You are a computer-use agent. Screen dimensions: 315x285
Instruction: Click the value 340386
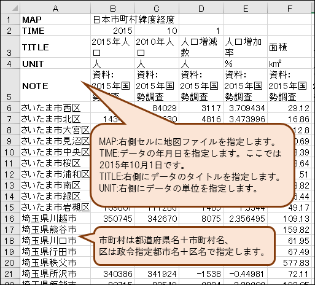(118, 274)
